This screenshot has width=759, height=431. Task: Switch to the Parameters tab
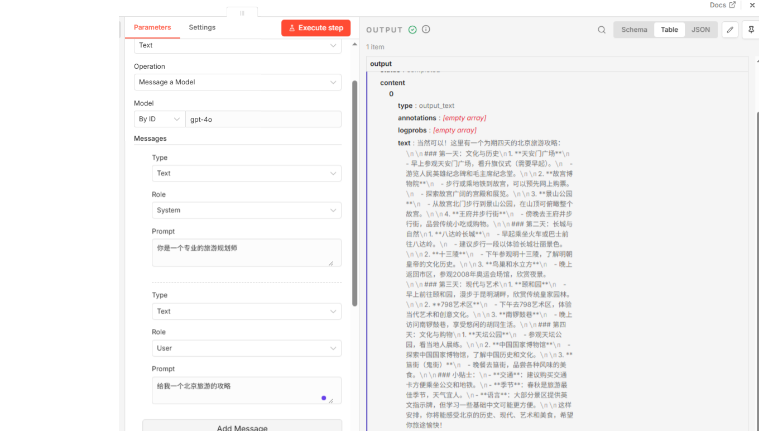tap(152, 27)
